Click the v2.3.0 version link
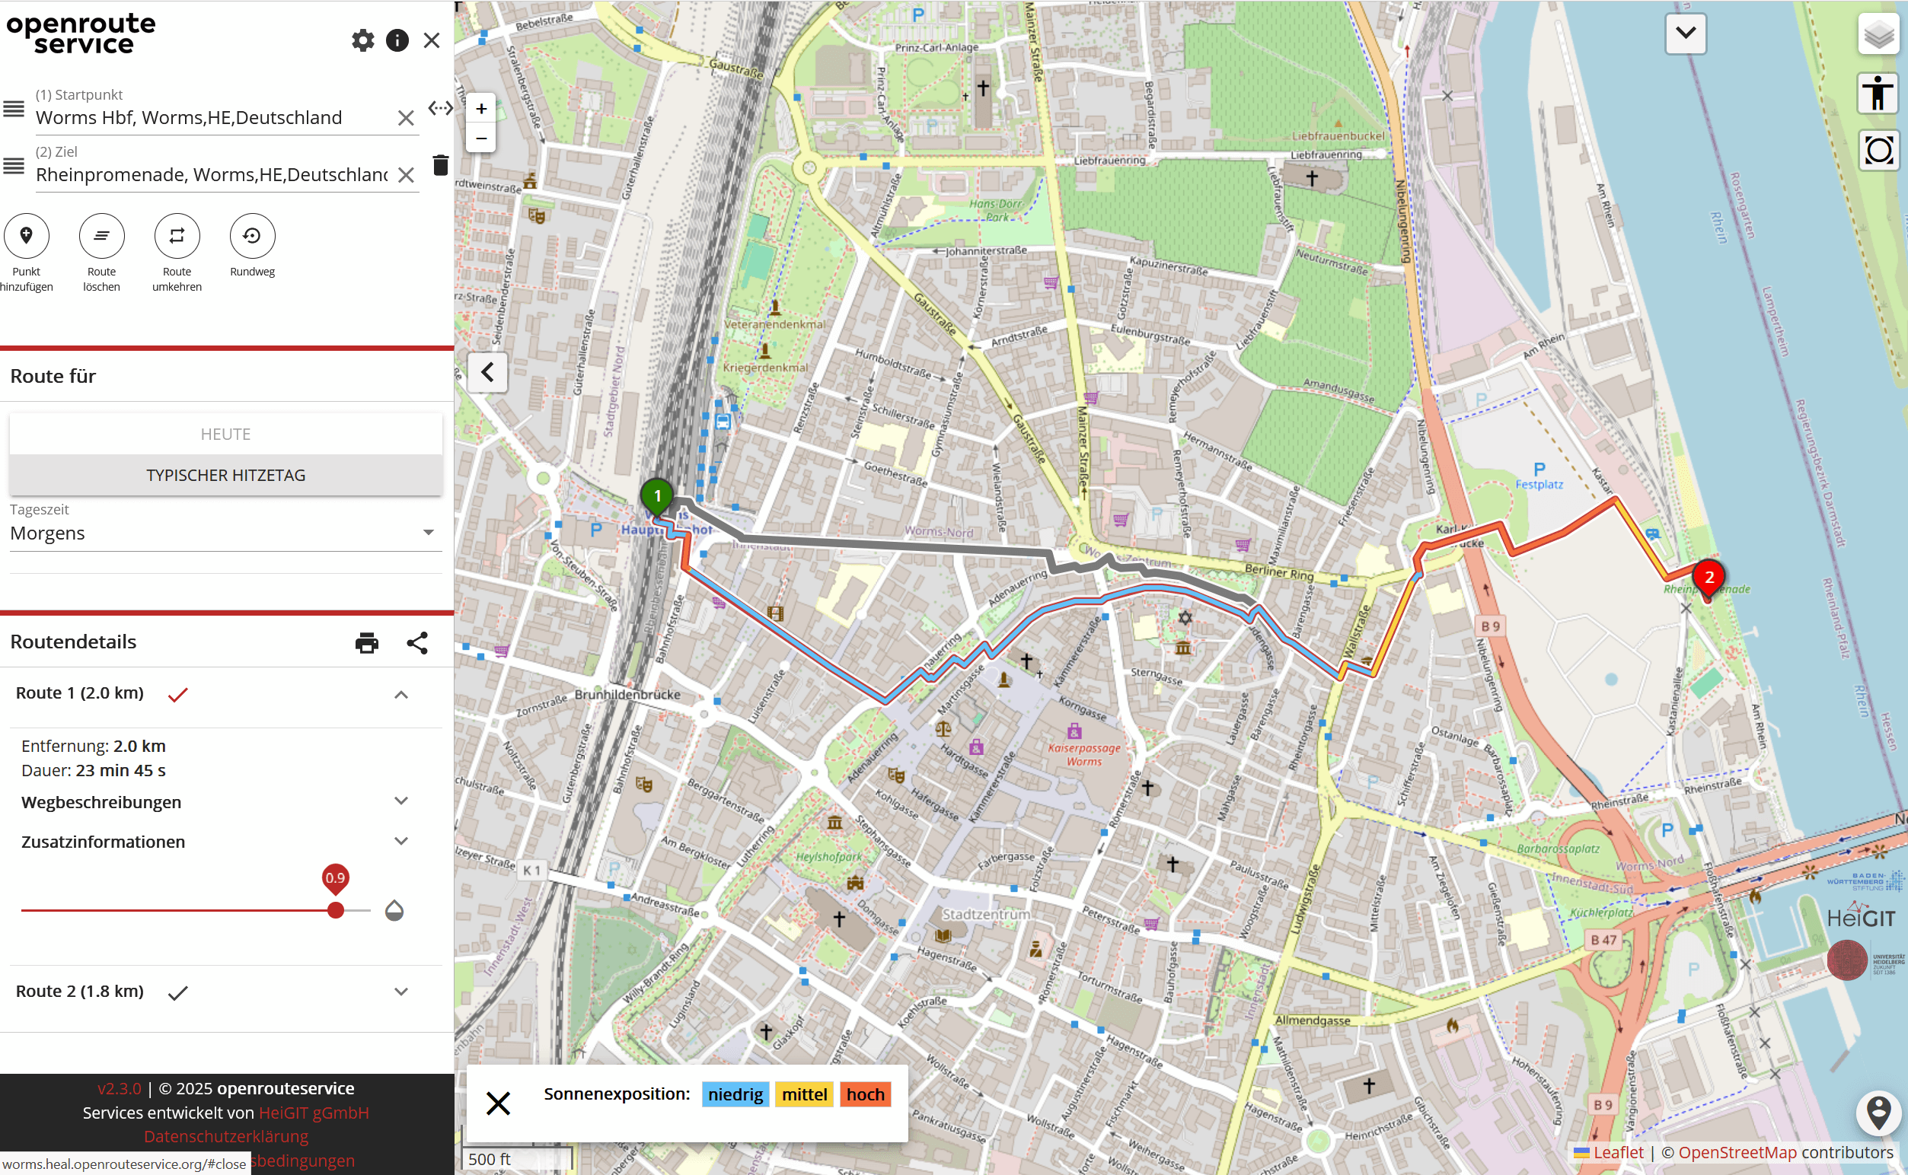The height and width of the screenshot is (1175, 1908). (119, 1088)
